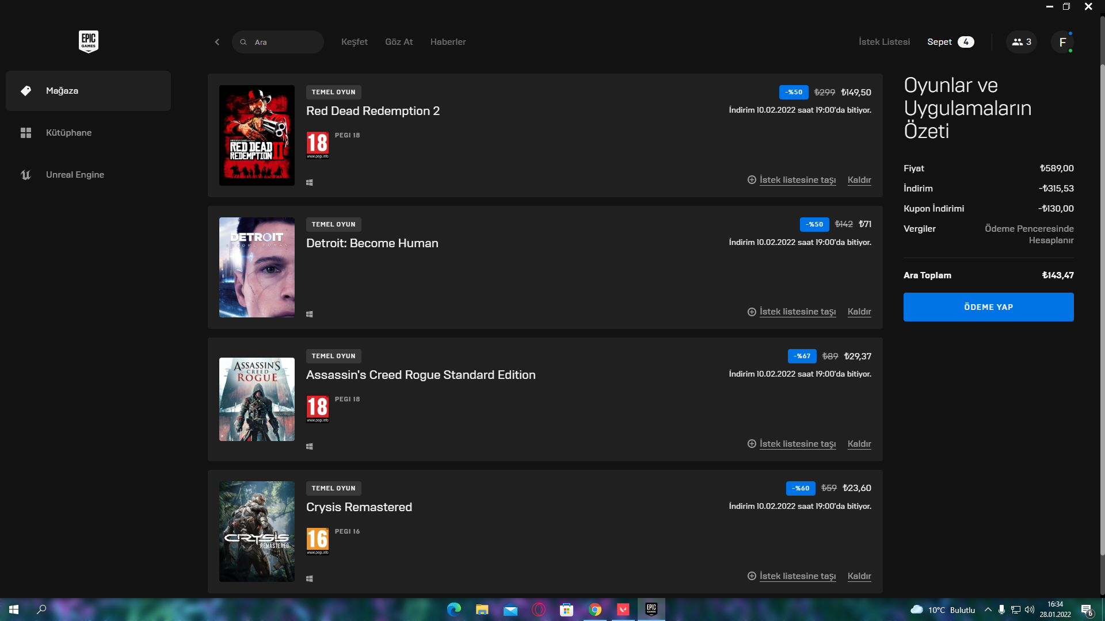Show hidden system tray icons chevron
Viewport: 1105px width, 621px height.
[988, 609]
